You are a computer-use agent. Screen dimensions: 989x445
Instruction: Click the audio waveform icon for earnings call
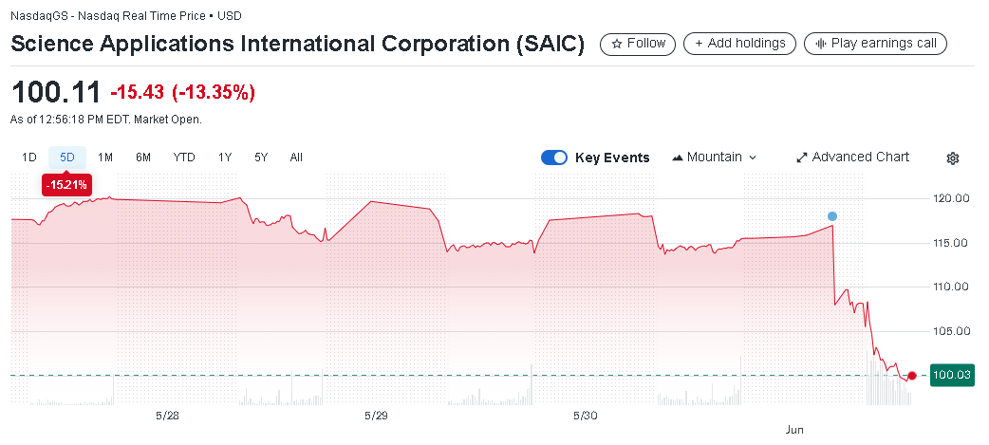821,44
